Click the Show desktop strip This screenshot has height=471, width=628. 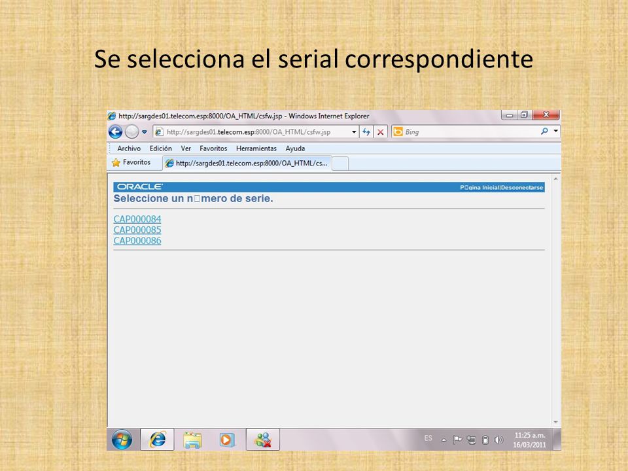coord(557,440)
